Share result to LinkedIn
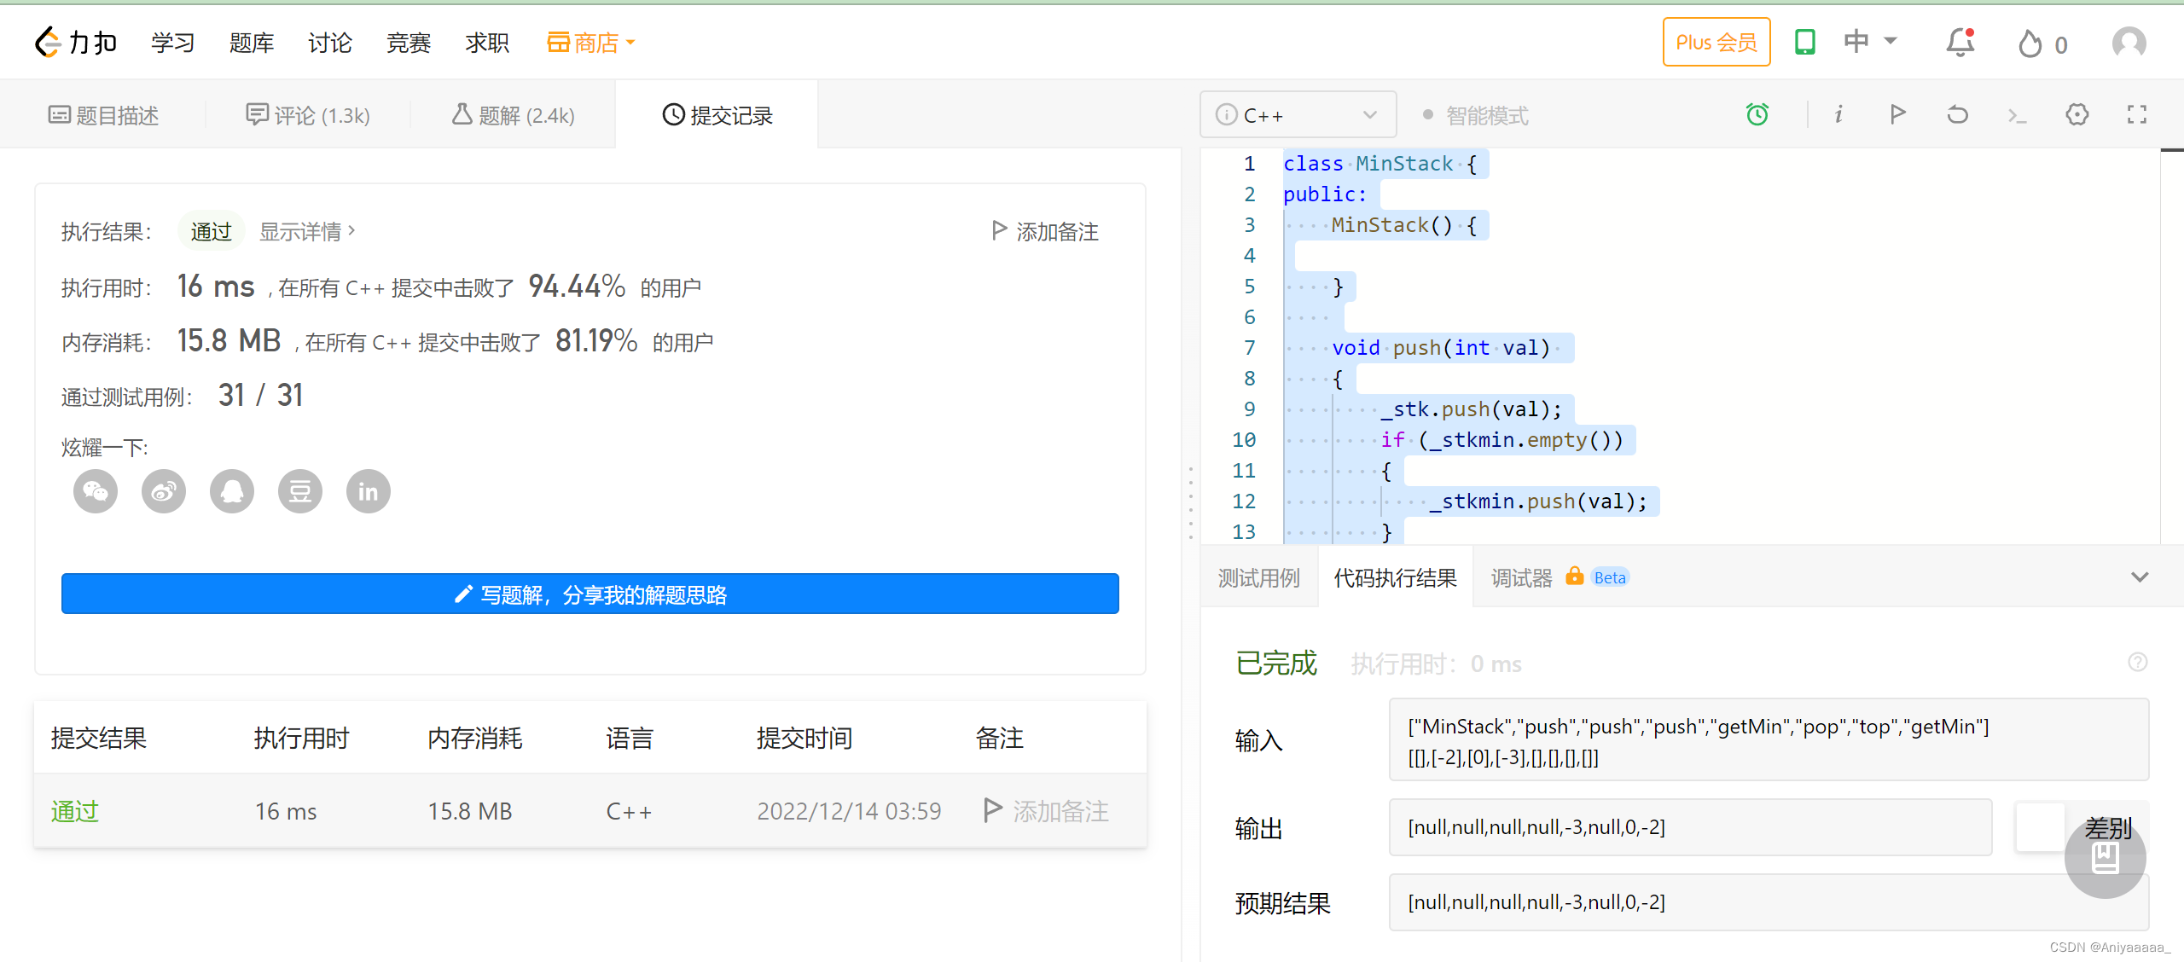 click(369, 491)
